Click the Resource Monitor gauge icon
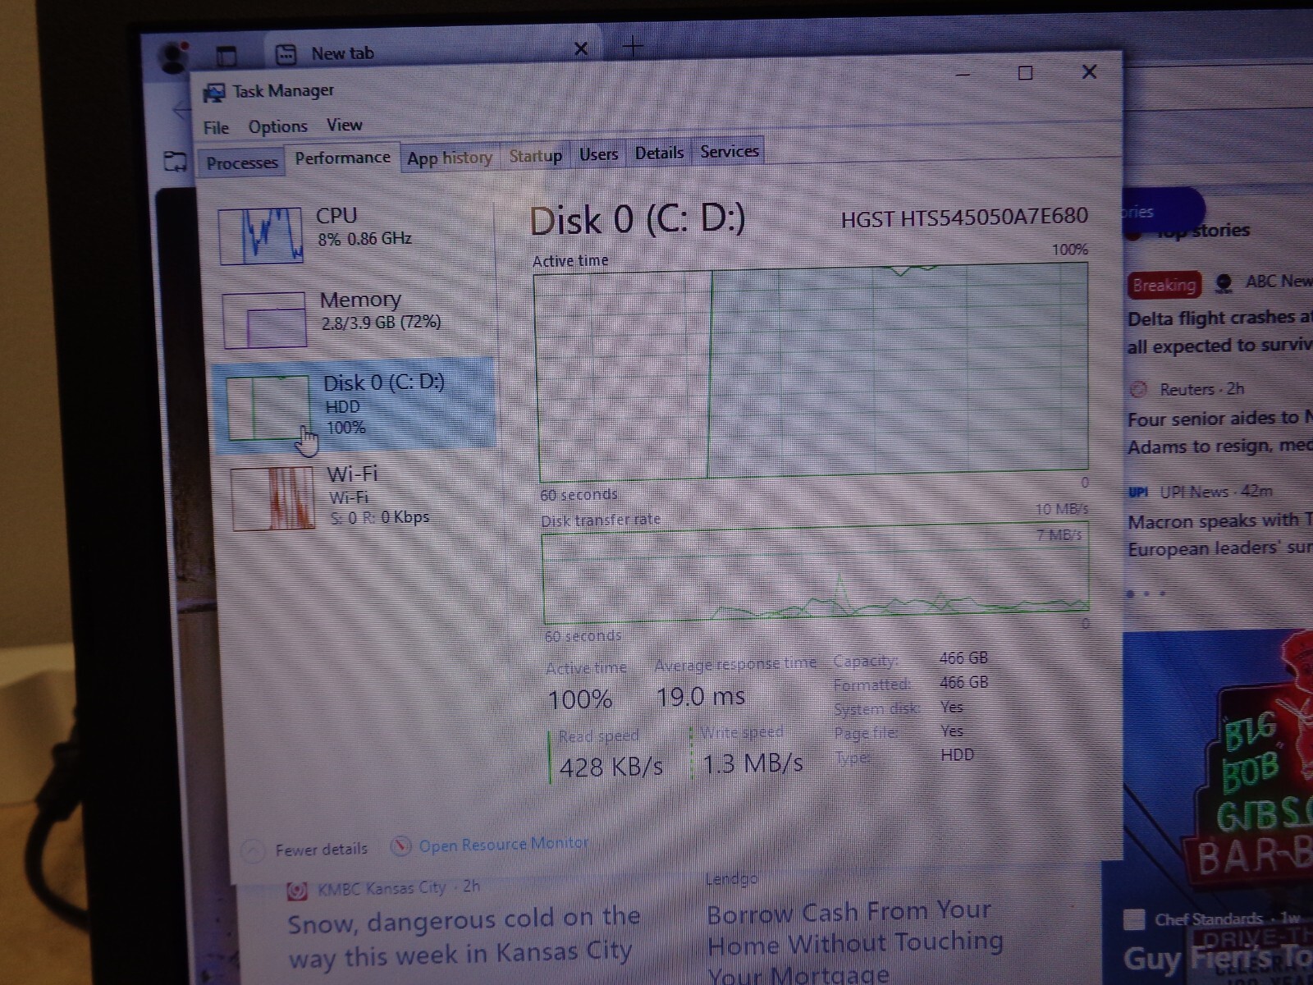1313x985 pixels. [x=400, y=846]
